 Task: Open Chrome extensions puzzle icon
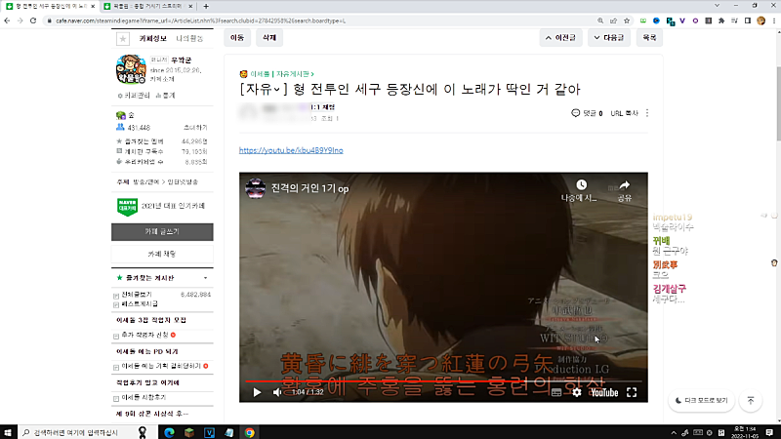pyautogui.click(x=721, y=20)
